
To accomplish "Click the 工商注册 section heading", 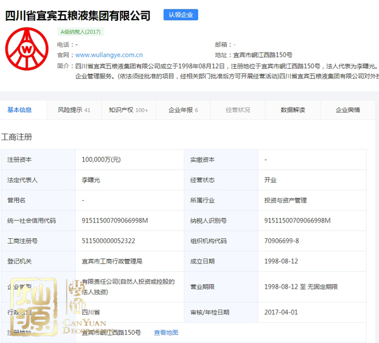I will [16, 137].
